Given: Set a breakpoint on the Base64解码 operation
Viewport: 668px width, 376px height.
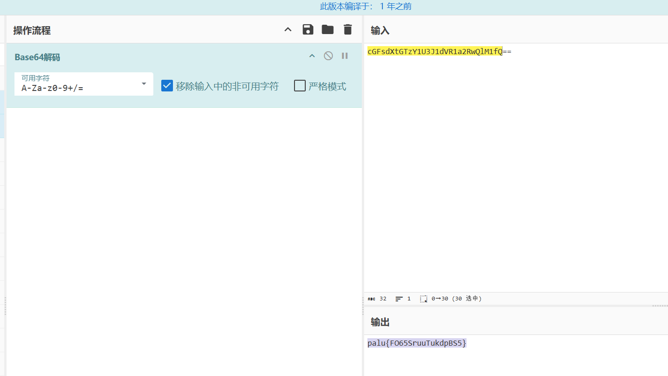Looking at the screenshot, I should click(x=345, y=56).
